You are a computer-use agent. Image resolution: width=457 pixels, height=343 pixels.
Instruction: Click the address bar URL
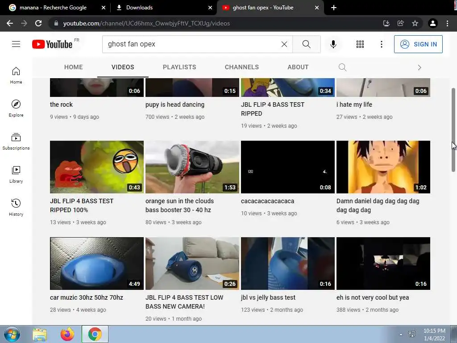click(x=146, y=23)
